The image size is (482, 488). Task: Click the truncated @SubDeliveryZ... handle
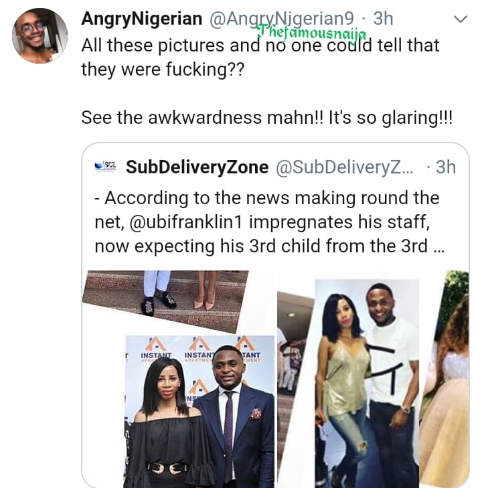[345, 167]
